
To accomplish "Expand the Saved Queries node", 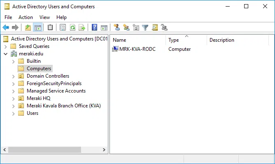I will (x=6, y=47).
